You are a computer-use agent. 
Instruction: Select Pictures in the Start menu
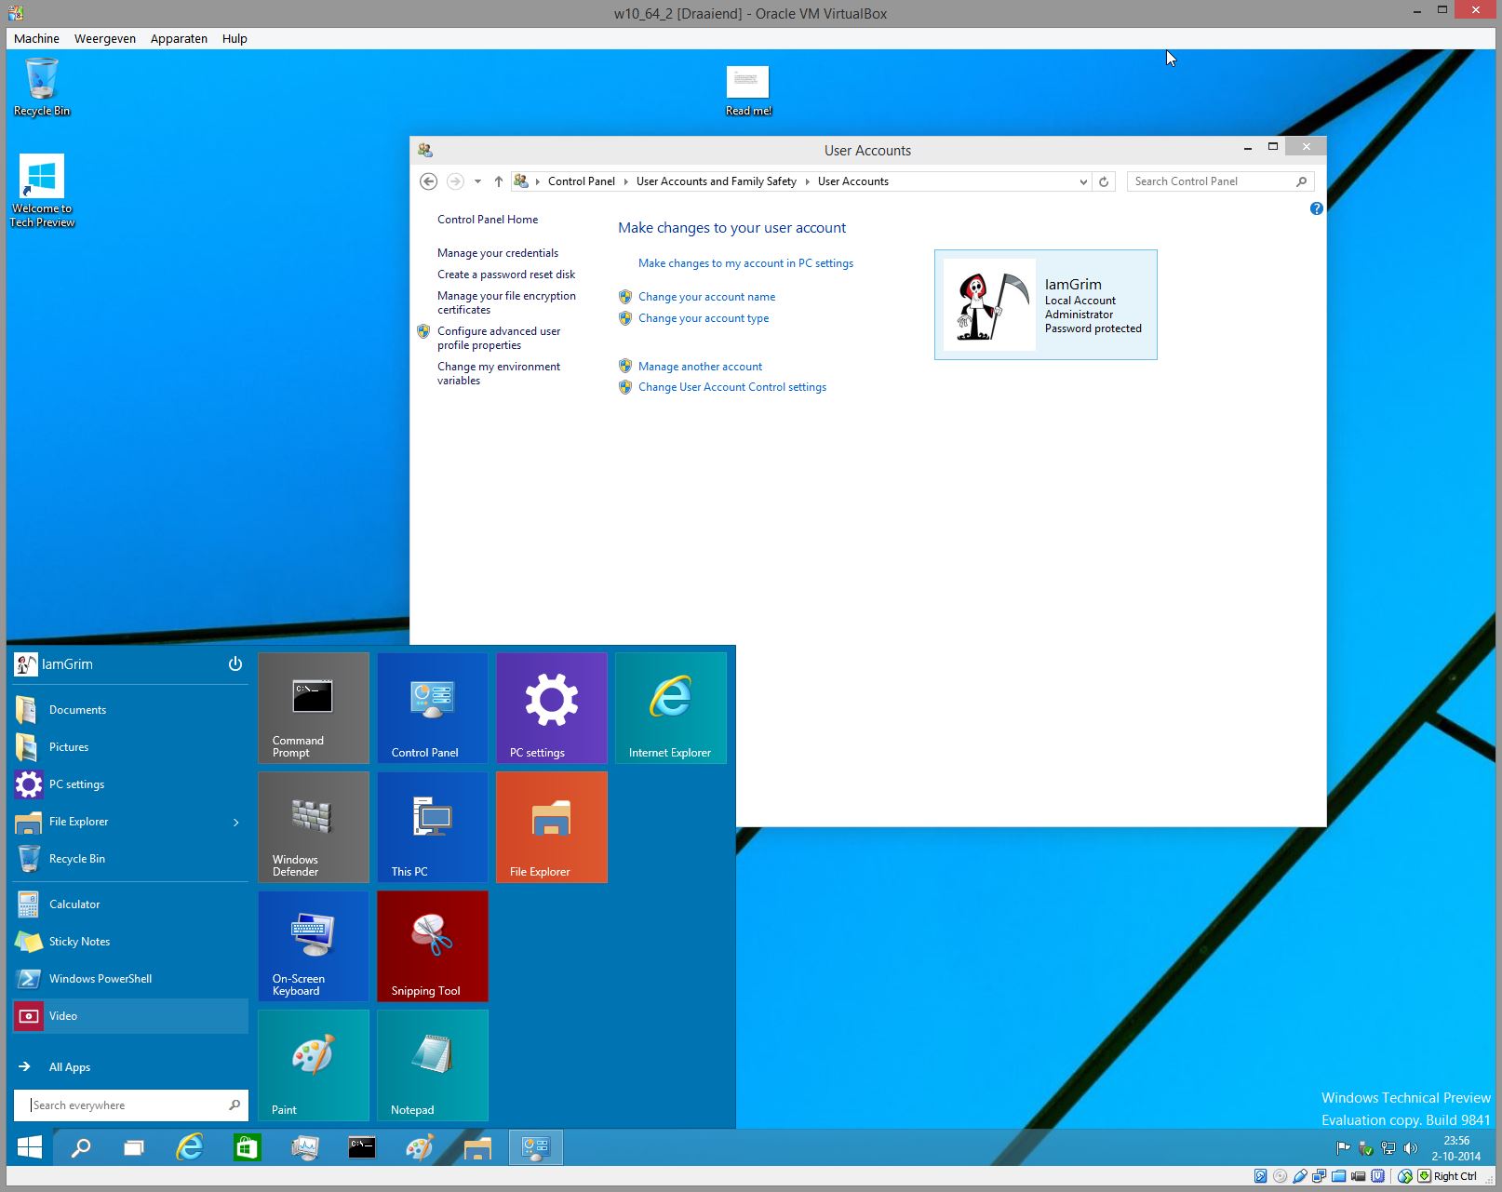tap(130, 746)
